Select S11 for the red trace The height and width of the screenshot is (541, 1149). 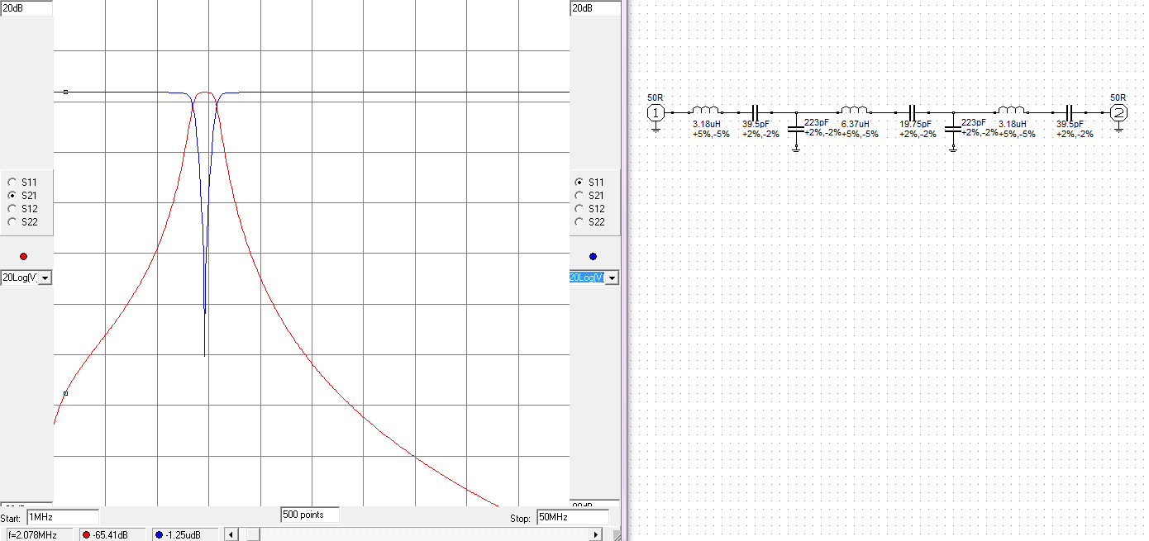tap(12, 182)
